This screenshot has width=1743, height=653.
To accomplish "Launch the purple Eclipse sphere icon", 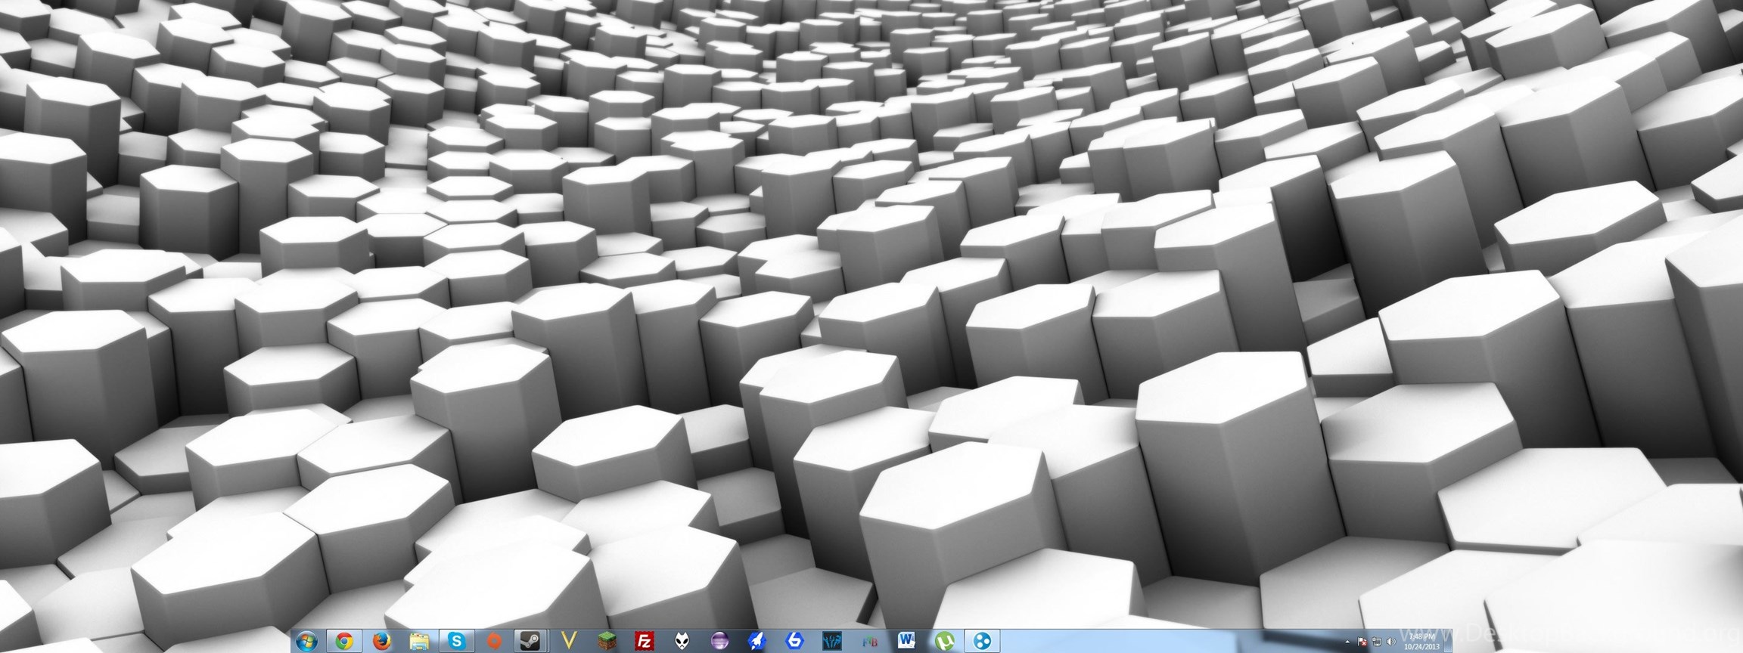I will pyautogui.click(x=719, y=641).
